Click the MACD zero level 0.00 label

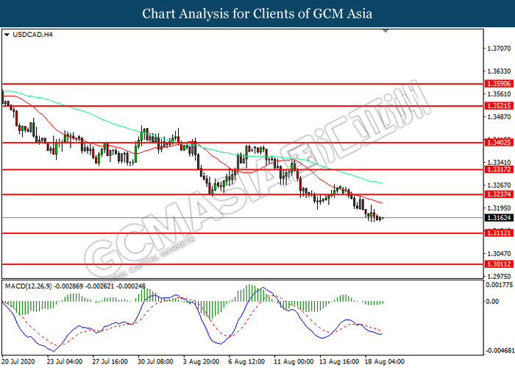pyautogui.click(x=492, y=301)
